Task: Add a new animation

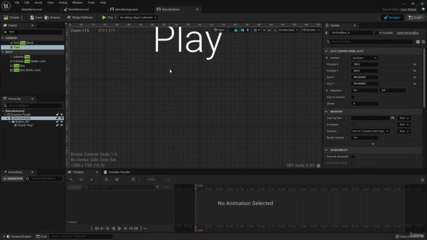Action: click(x=13, y=179)
